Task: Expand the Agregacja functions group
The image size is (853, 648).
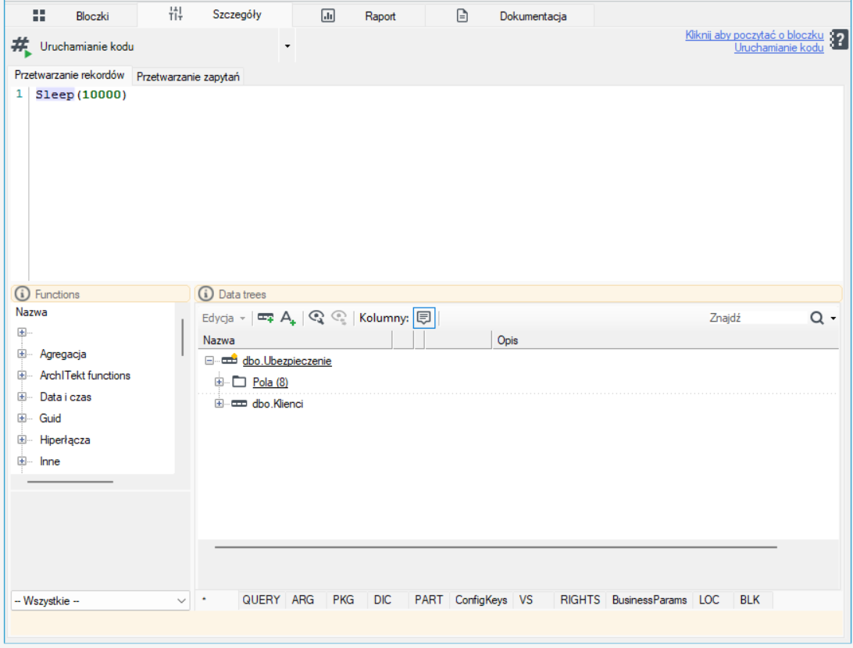Action: [x=22, y=354]
